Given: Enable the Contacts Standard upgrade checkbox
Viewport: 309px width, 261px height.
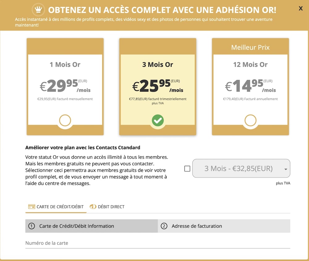Looking at the screenshot, I should click(x=187, y=169).
